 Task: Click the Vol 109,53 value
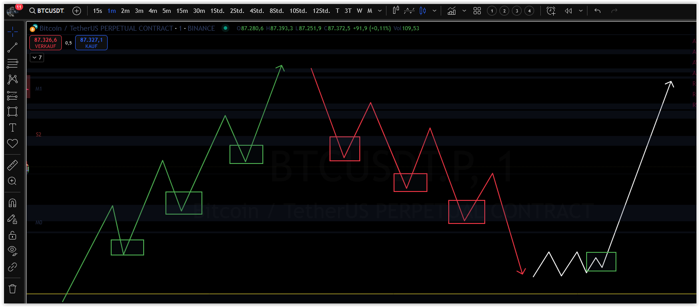[x=406, y=28]
